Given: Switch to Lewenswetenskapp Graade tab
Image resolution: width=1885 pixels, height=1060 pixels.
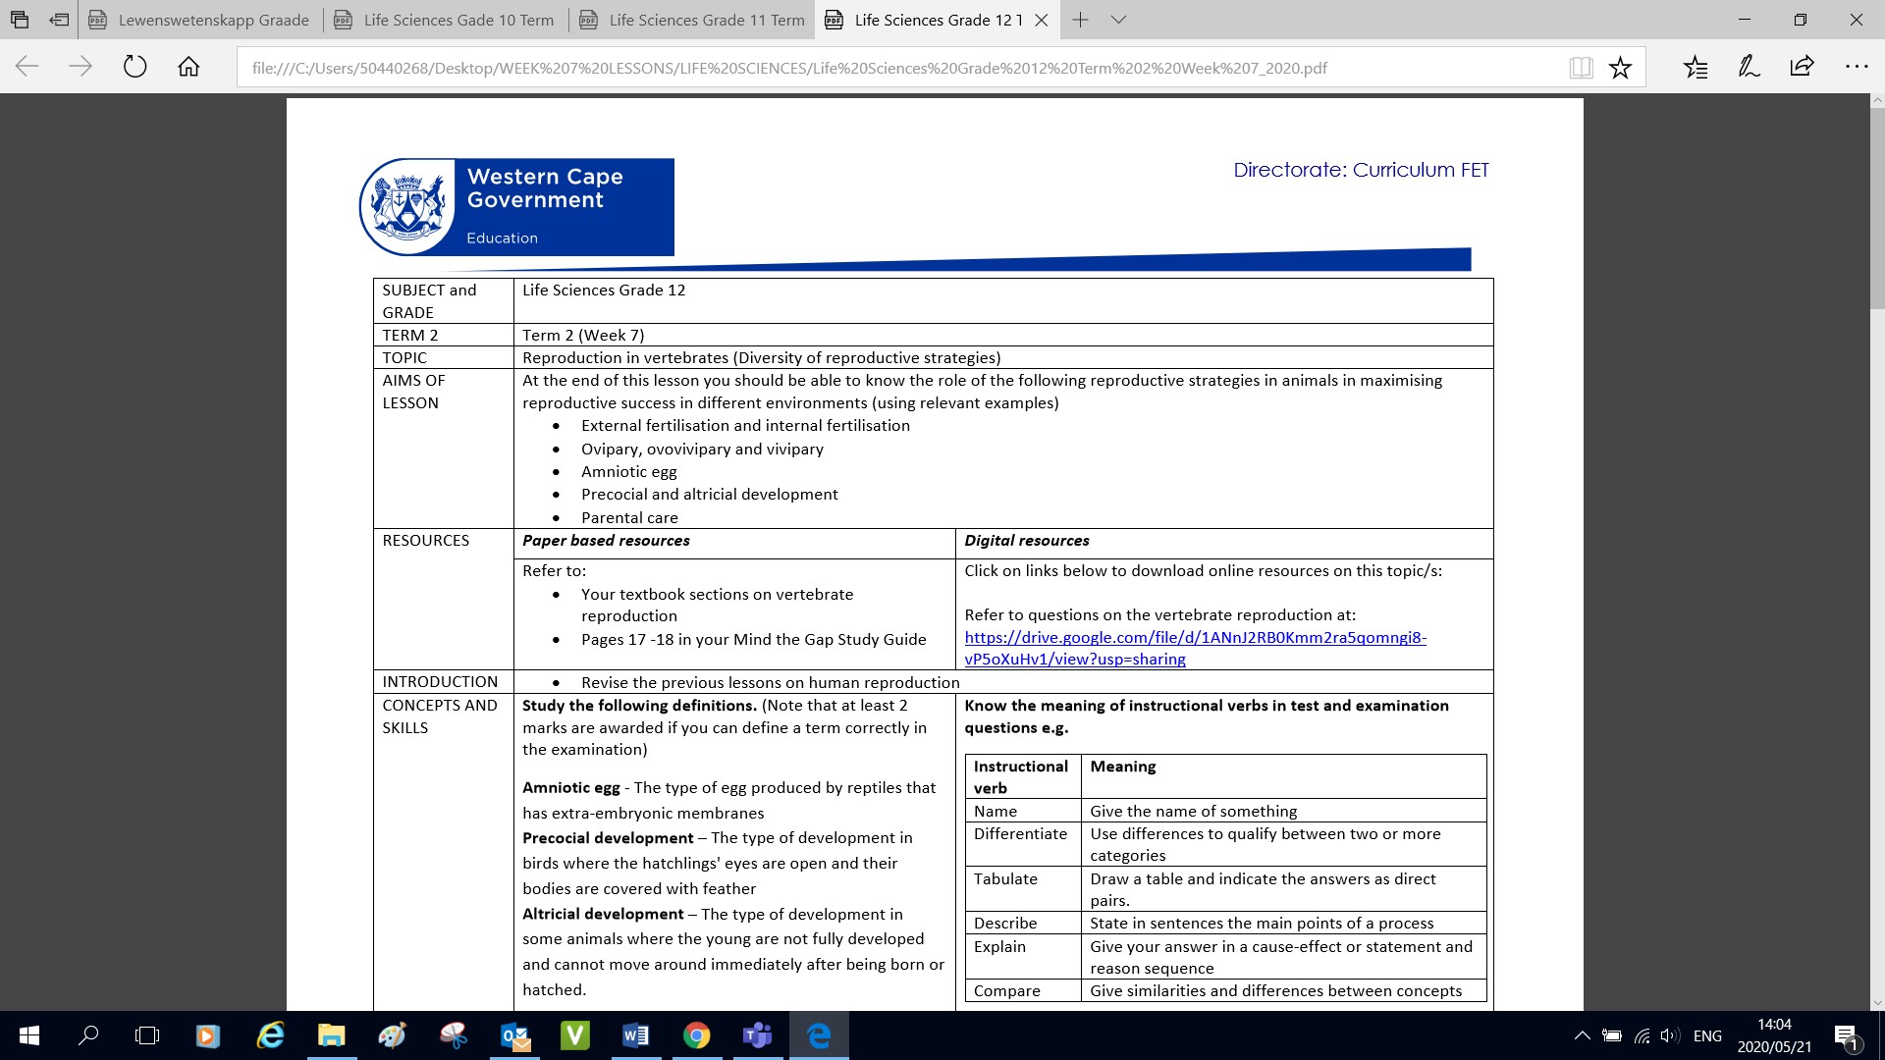Looking at the screenshot, I should (x=200, y=20).
